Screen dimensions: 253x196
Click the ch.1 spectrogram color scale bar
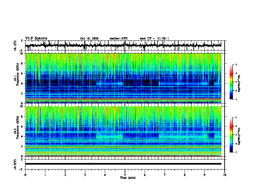(x=231, y=82)
